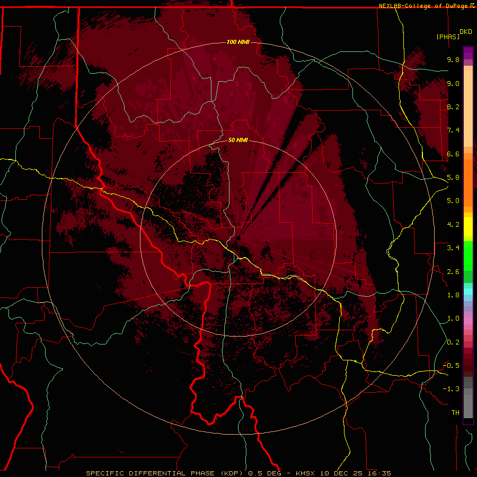Click the KDP product caption at the bottom
The image size is (477, 477).
pyautogui.click(x=238, y=473)
